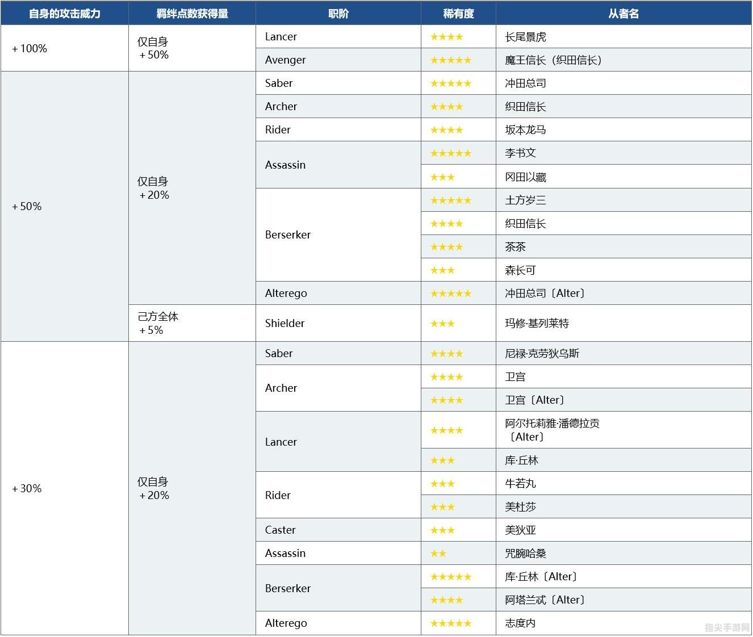Click the Saber class cell for 冲田总司

[338, 83]
